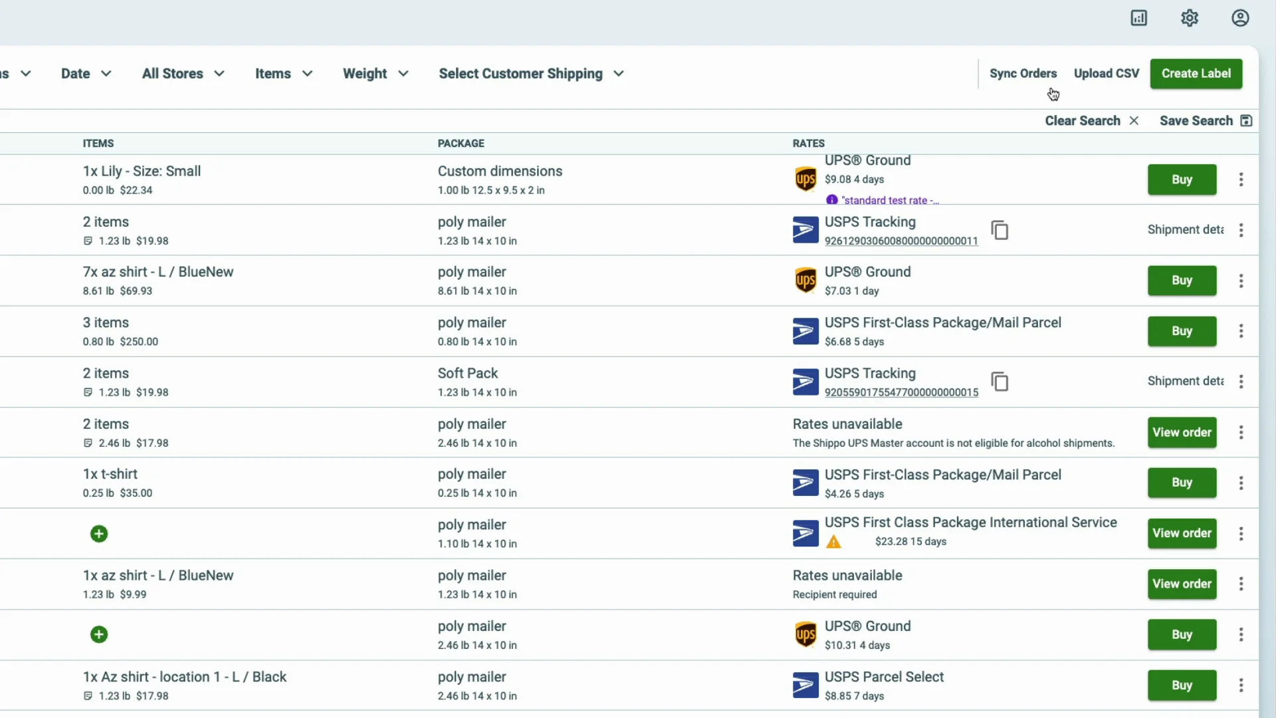This screenshot has width=1276, height=718.
Task: Buy the UPS Ground $7.03 rate
Action: pos(1182,281)
